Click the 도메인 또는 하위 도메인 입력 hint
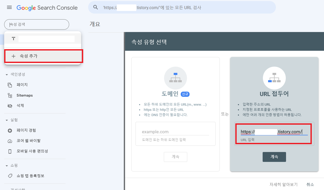This screenshot has width=324, height=190. point(164,140)
